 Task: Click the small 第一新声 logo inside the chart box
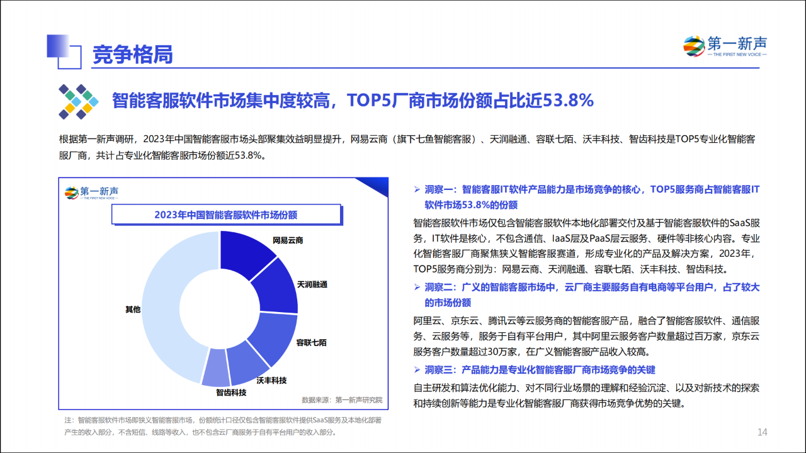point(92,192)
